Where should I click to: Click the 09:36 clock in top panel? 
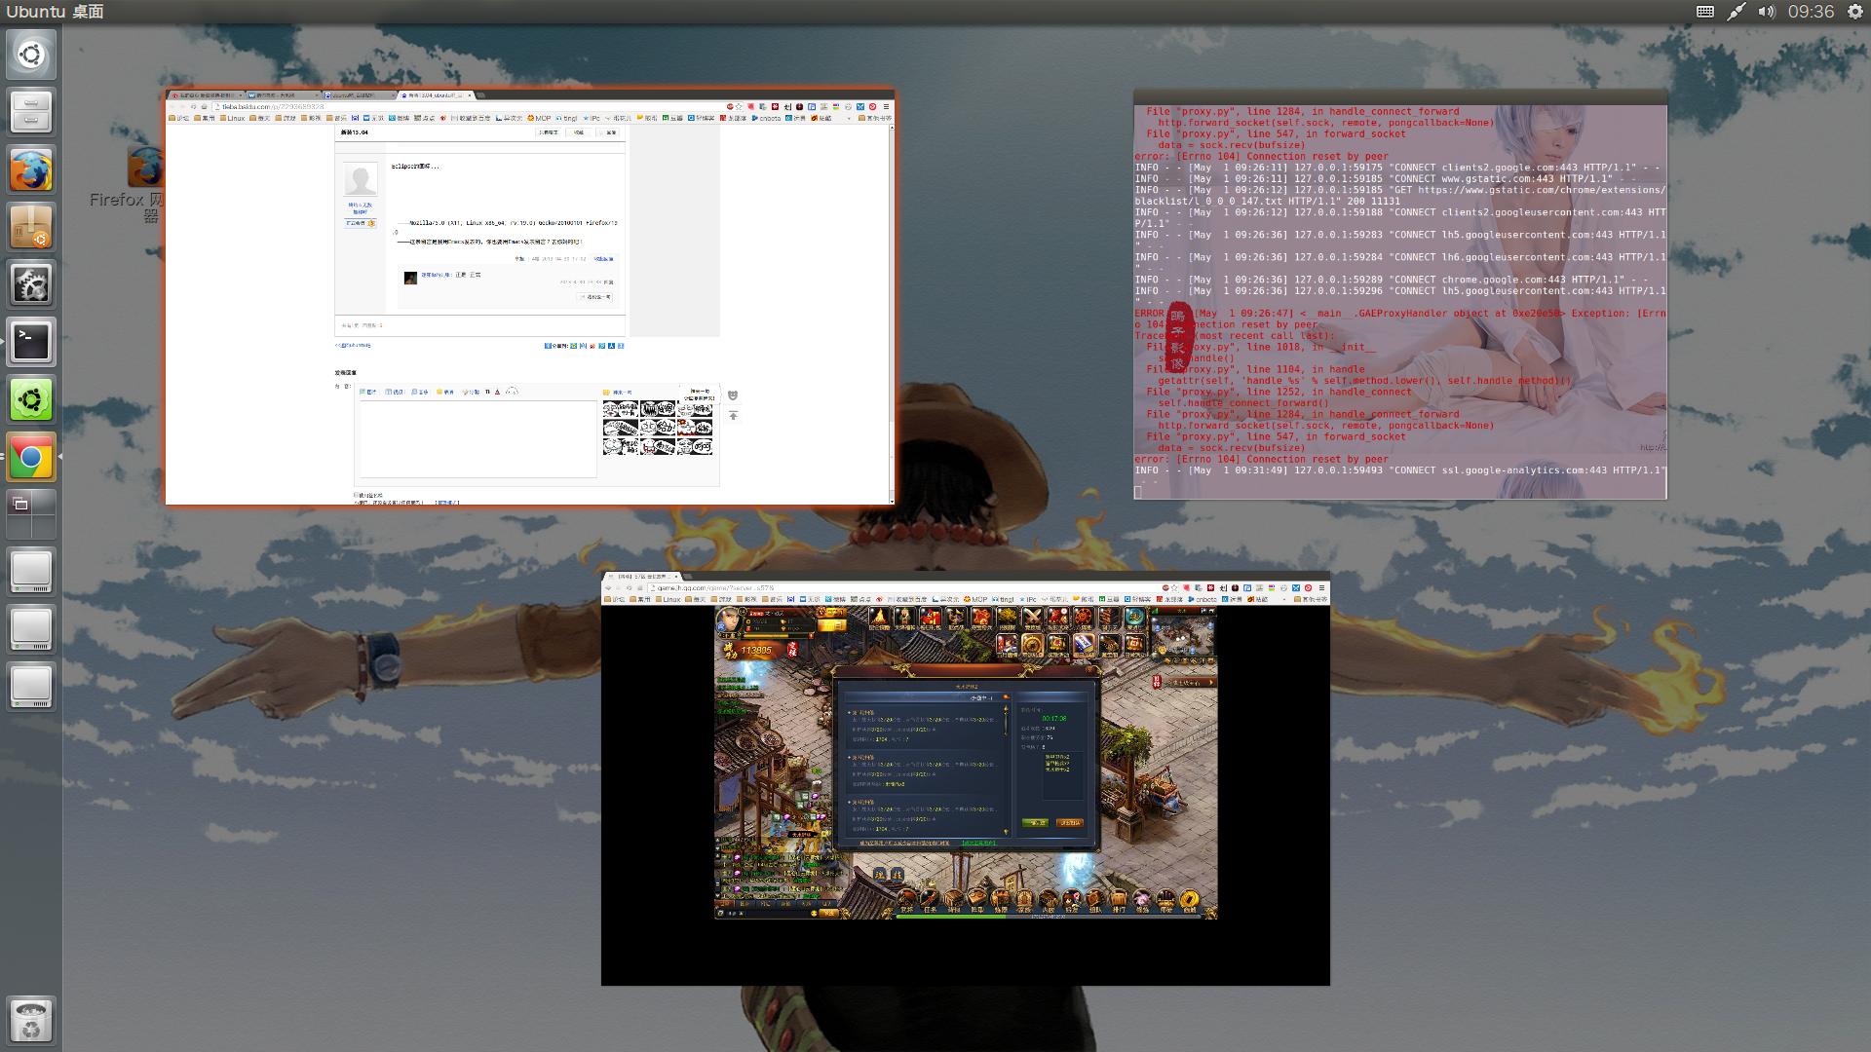[1811, 12]
